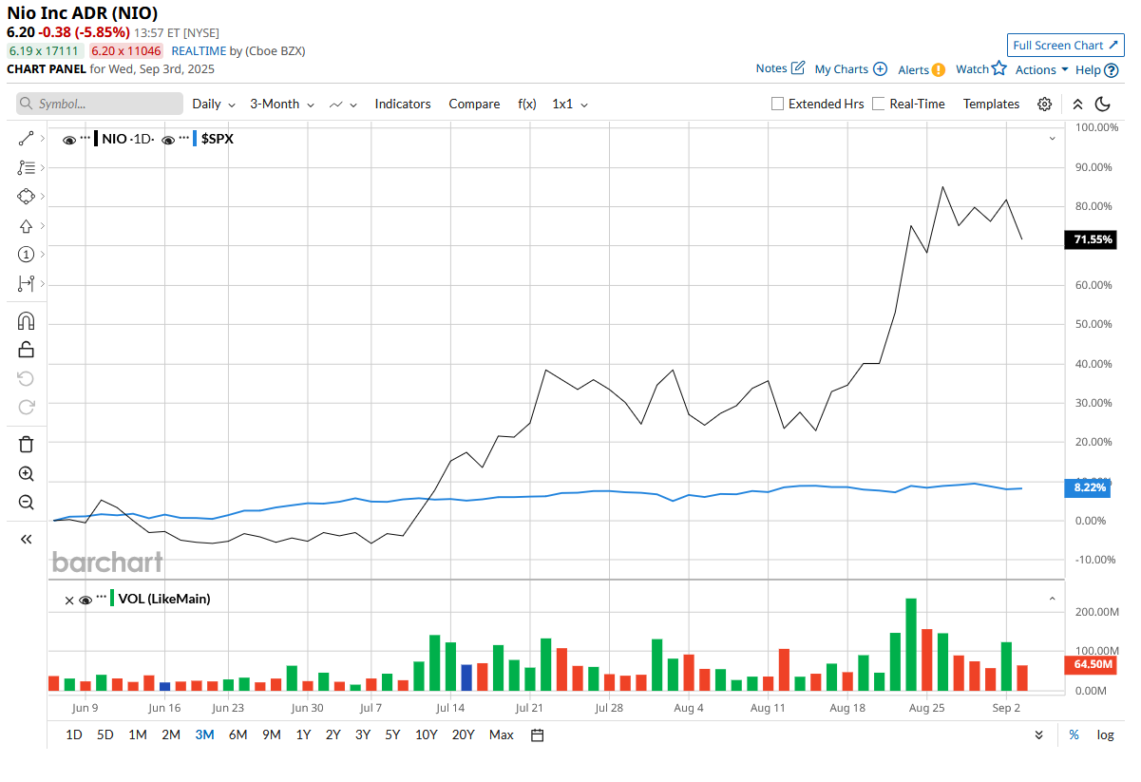
Task: Switch to dark mode moon icon
Action: tap(1103, 105)
